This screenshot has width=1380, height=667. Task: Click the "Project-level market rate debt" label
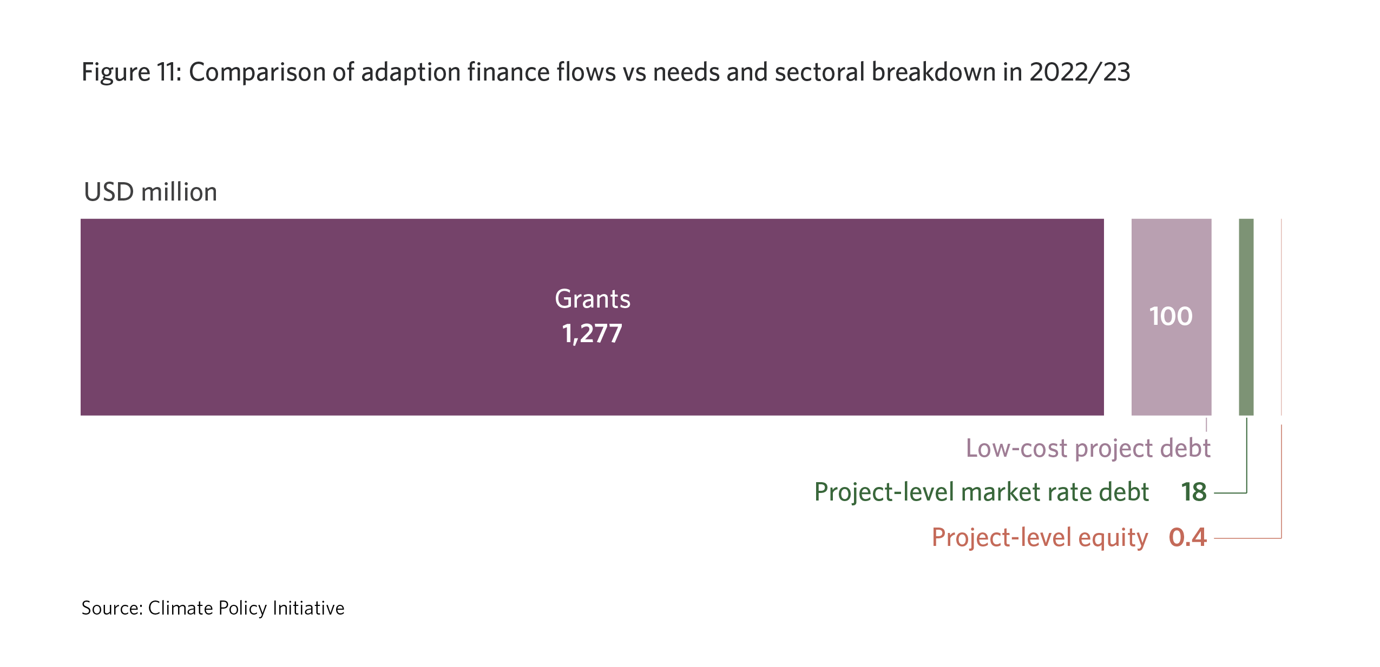[x=981, y=492]
